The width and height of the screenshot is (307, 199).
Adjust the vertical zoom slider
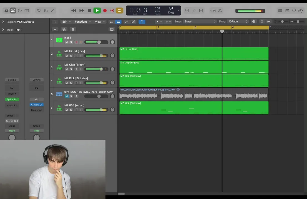(282, 22)
